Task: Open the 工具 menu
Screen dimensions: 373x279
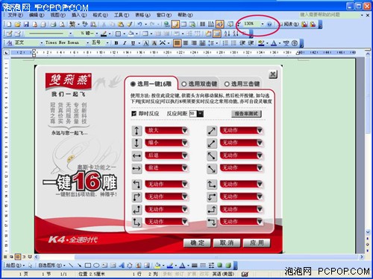Action: [122, 15]
